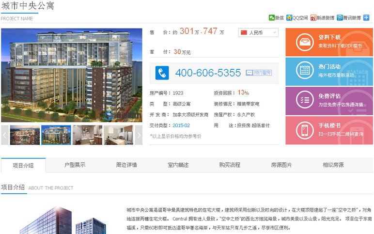Click the 精装带家电 decoration text
This screenshot has width=374, height=234.
coord(248,104)
